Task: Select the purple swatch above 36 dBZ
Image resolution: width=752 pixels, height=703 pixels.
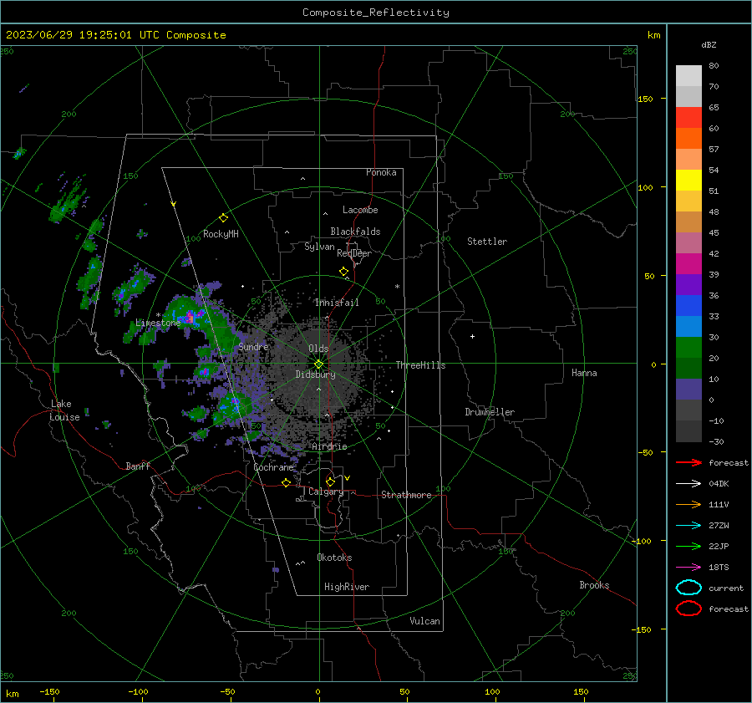Action: click(688, 284)
